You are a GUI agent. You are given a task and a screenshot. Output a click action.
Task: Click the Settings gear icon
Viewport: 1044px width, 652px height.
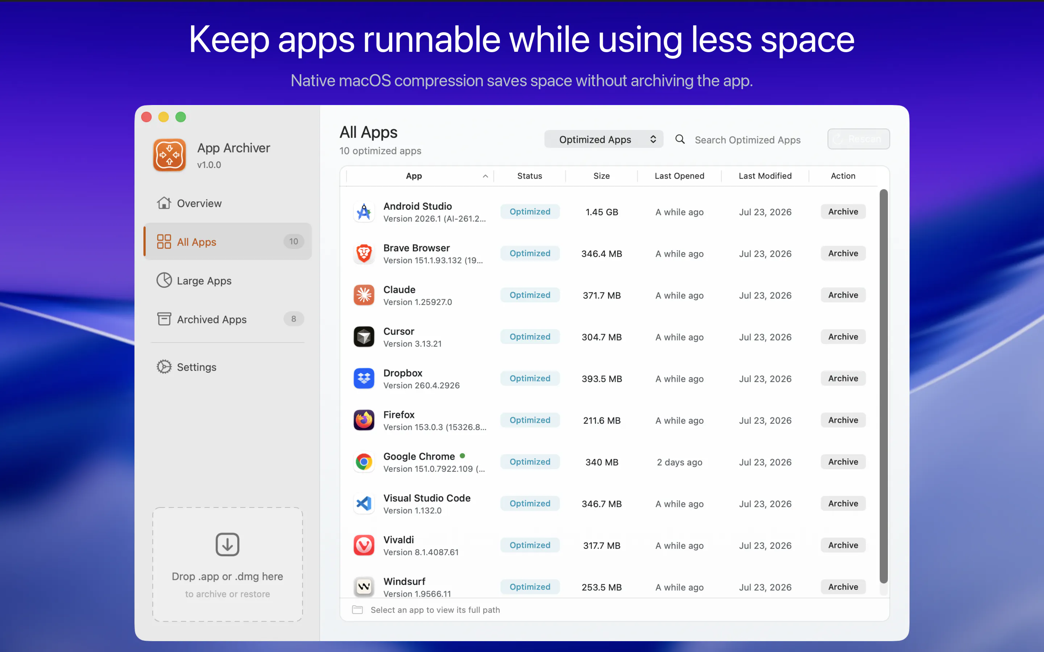[x=164, y=367]
